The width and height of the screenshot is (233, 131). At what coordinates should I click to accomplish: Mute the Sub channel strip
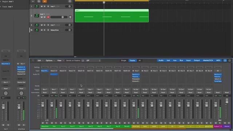point(52,123)
